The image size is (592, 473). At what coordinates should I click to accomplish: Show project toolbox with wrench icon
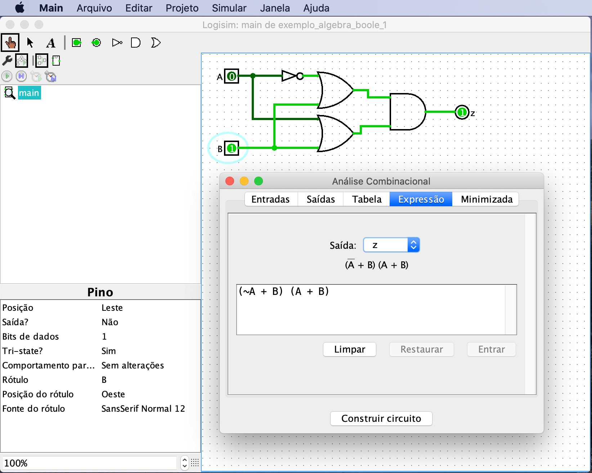[7, 61]
